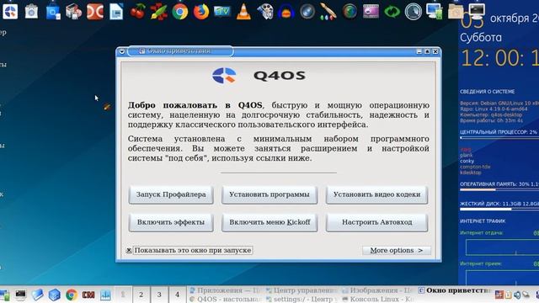Activate the 'Центр управления' taskbar entry
The width and height of the screenshot is (539, 303).
(x=302, y=290)
